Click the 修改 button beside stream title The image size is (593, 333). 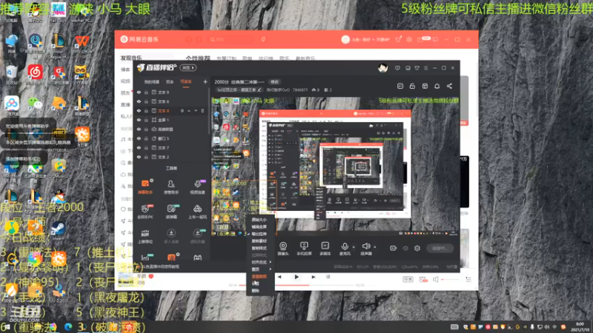(x=274, y=82)
